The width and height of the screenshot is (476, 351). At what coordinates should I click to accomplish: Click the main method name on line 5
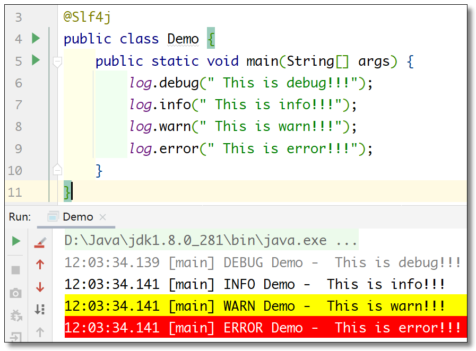click(262, 62)
